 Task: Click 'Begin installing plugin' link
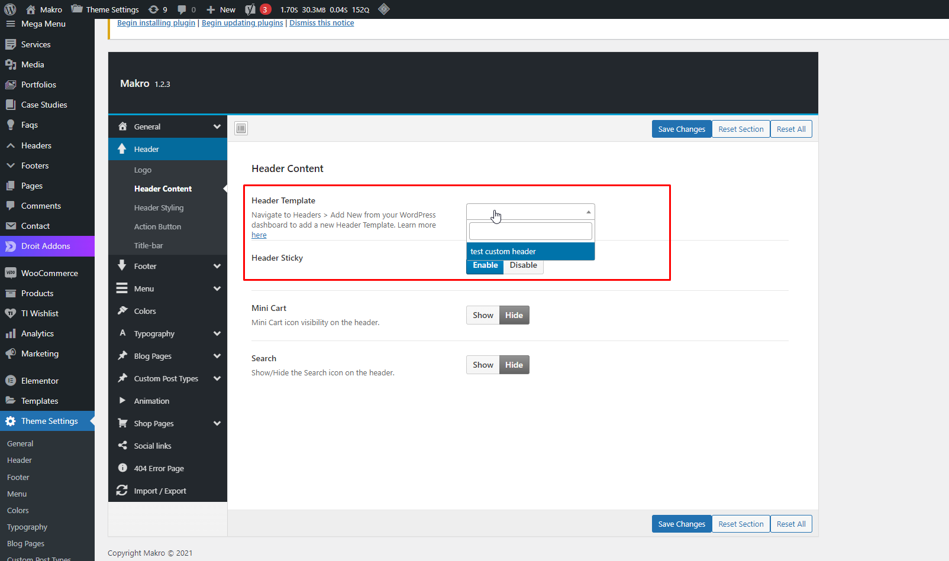156,23
